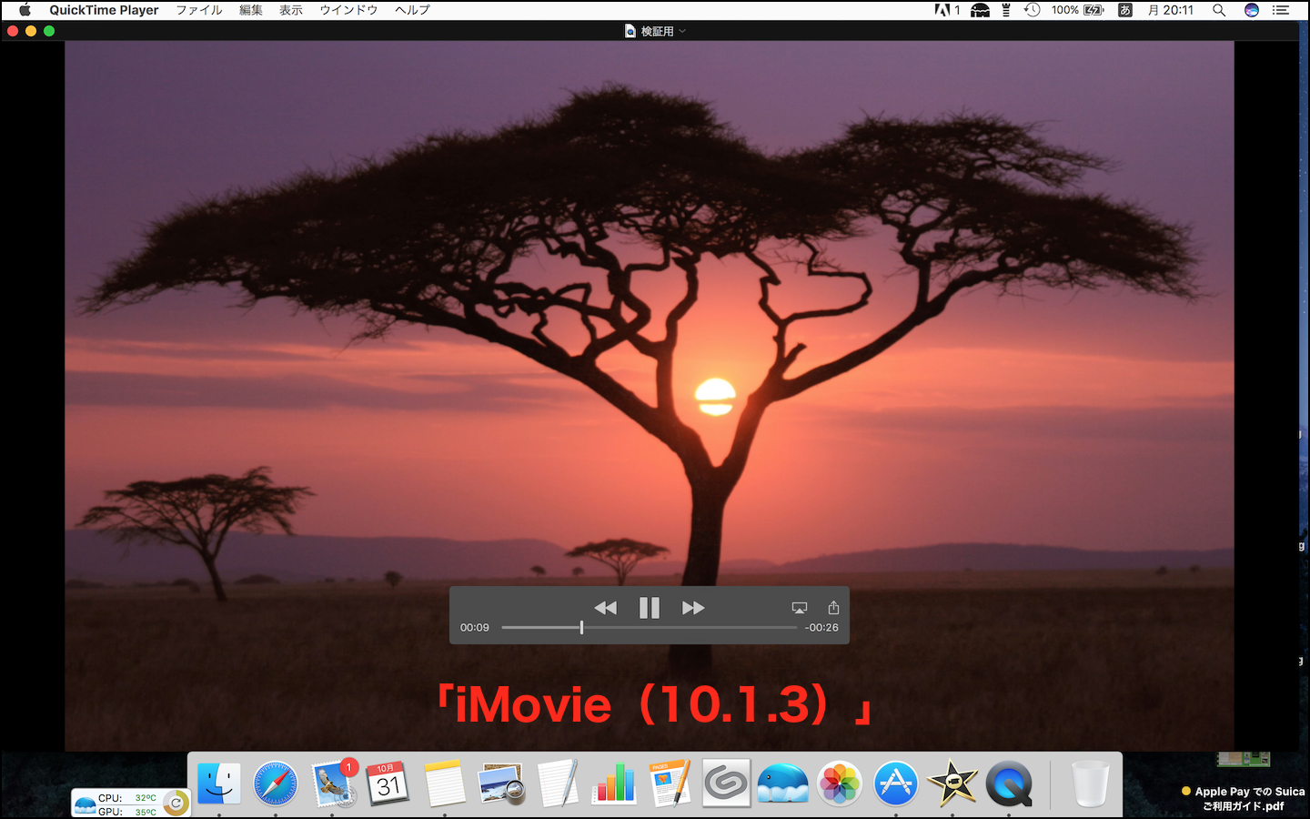Launch iMovie from the Dock
The height and width of the screenshot is (819, 1310).
point(952,784)
